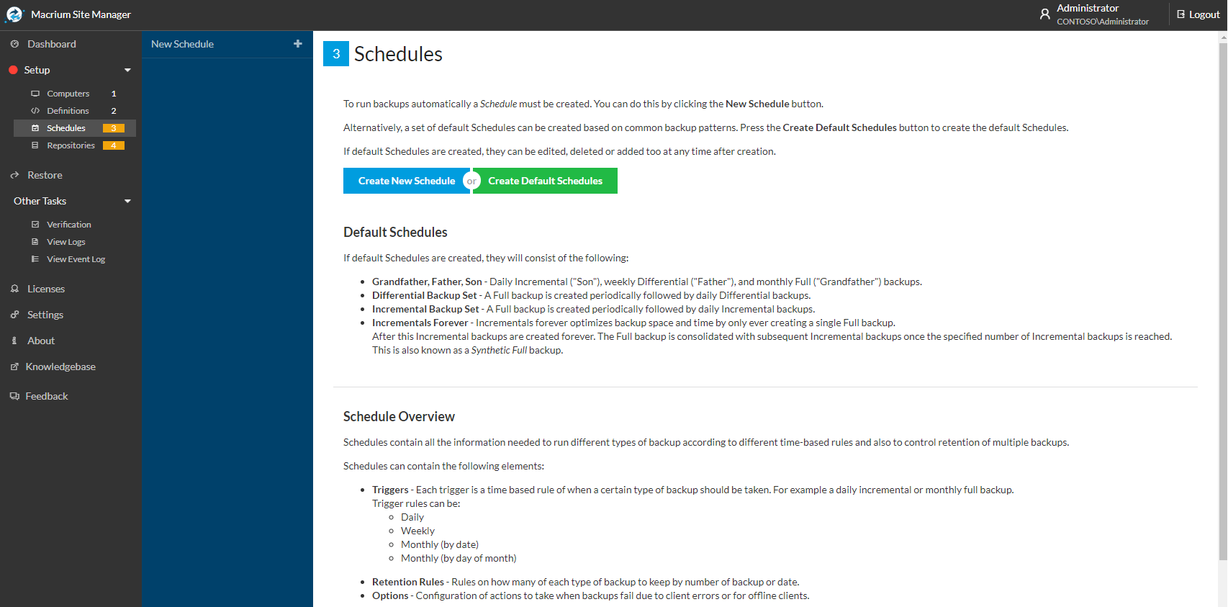Click the Verification checkmark icon
Viewport: 1228px width, 607px height.
tap(35, 225)
